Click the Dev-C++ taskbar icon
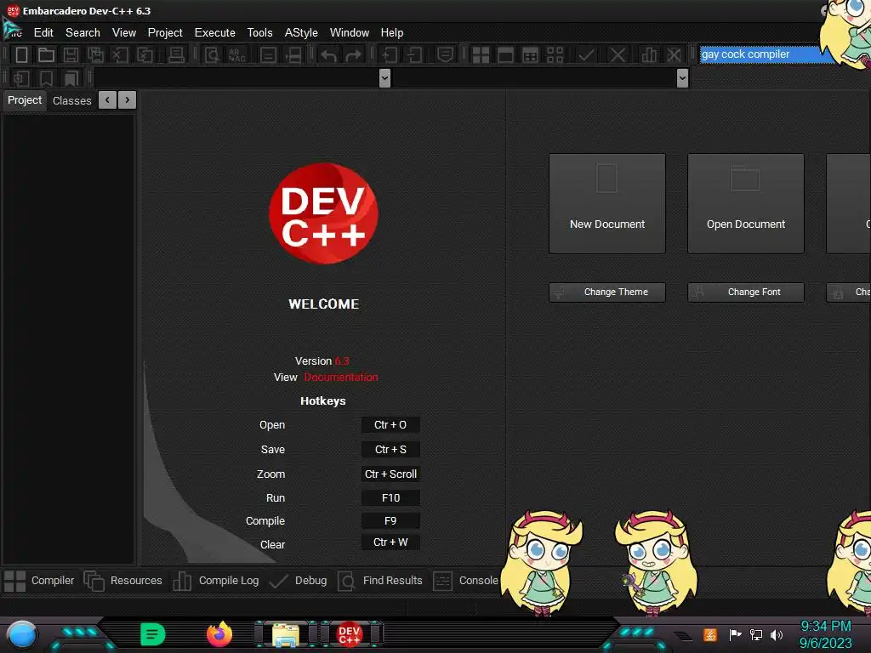This screenshot has height=653, width=871. [350, 634]
